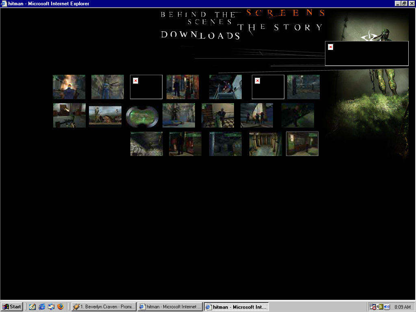
Task: Switch to first hitman Internet Explorer taskbar button
Action: [x=170, y=307]
